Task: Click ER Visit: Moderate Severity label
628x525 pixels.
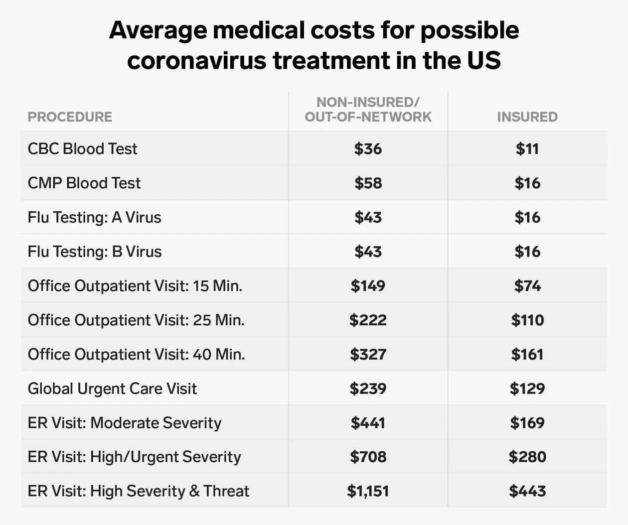Action: (x=125, y=423)
